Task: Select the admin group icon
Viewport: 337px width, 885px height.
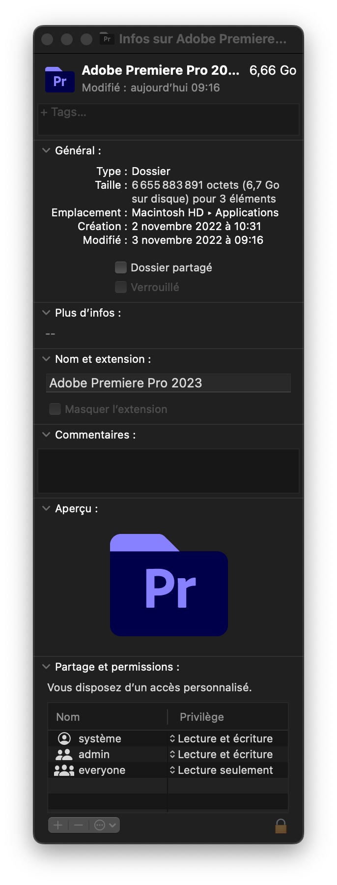Action: pyautogui.click(x=64, y=754)
